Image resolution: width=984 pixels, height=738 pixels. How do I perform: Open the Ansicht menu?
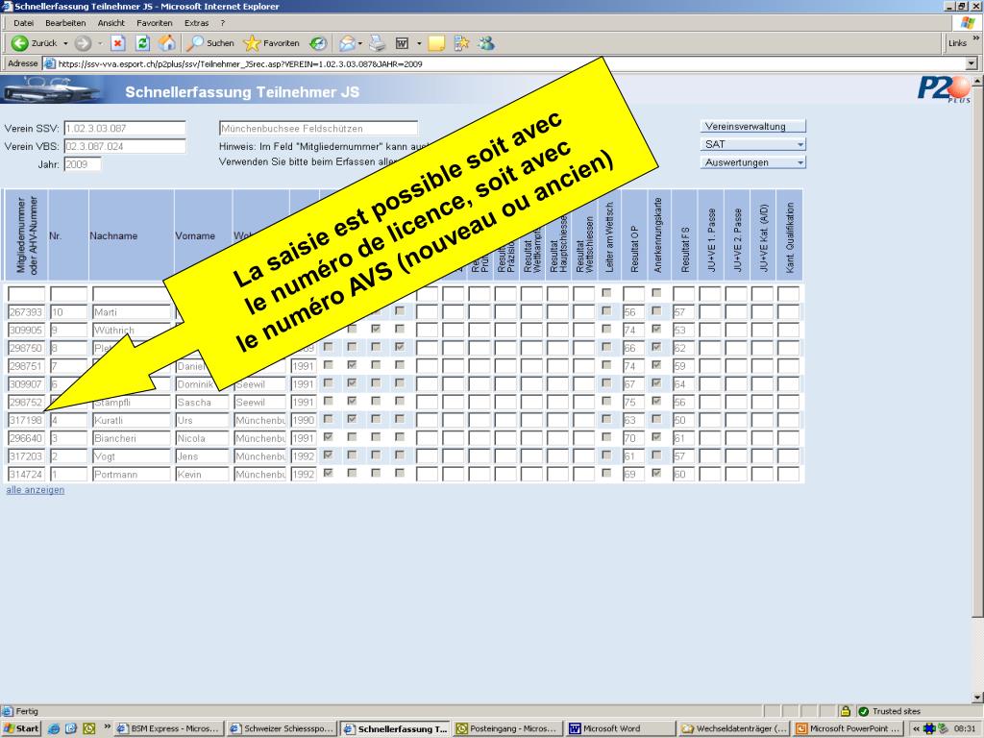(111, 23)
